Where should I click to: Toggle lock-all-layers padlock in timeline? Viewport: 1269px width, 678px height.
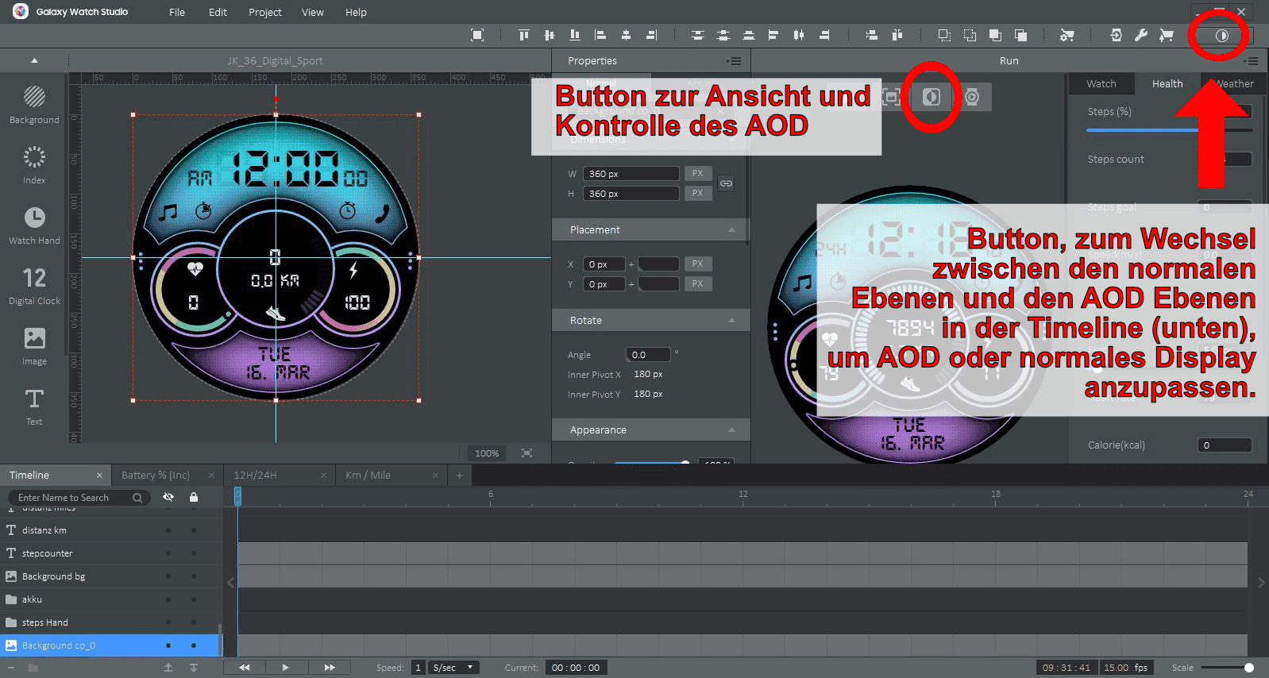(194, 497)
